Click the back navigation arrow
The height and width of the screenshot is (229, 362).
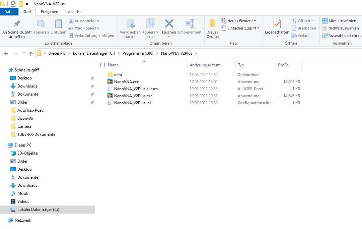(x=6, y=53)
